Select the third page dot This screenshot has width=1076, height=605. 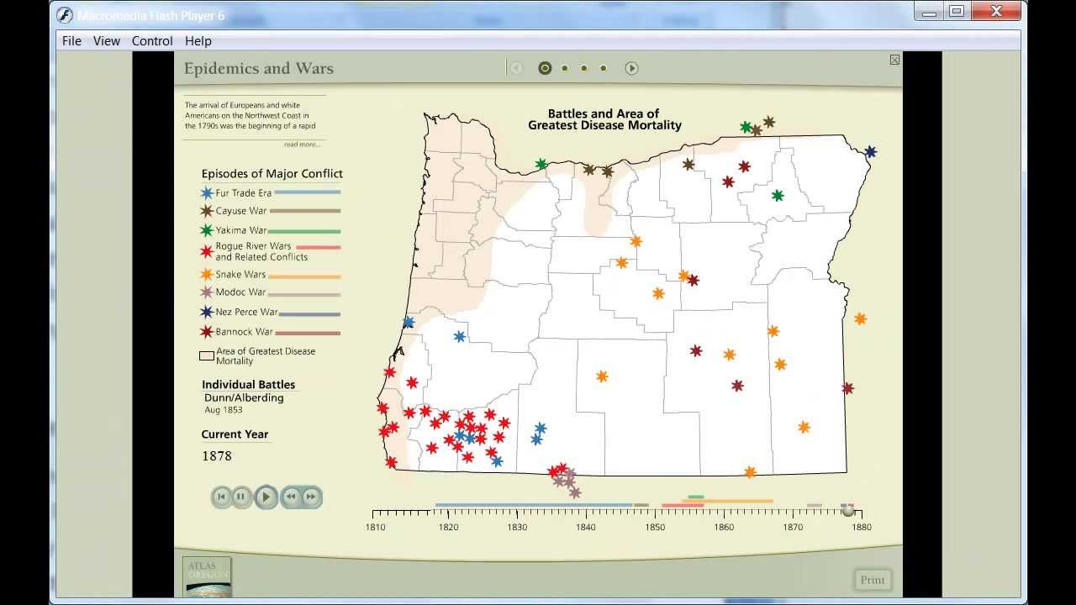pyautogui.click(x=584, y=68)
